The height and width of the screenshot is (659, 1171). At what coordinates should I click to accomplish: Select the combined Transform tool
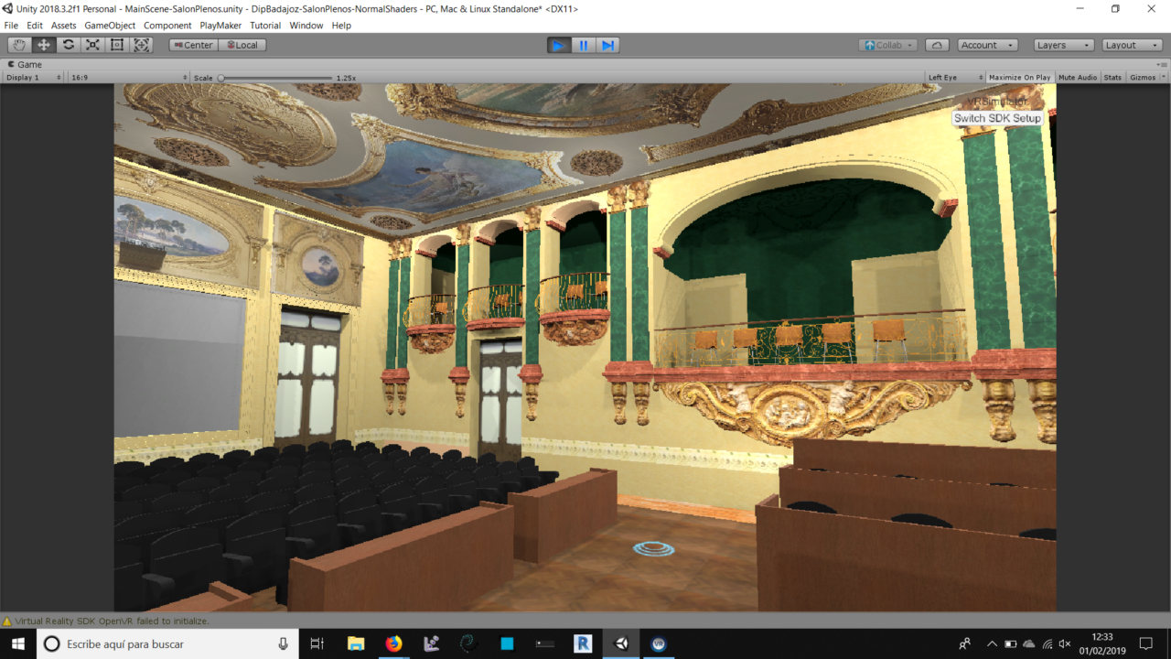tap(142, 45)
